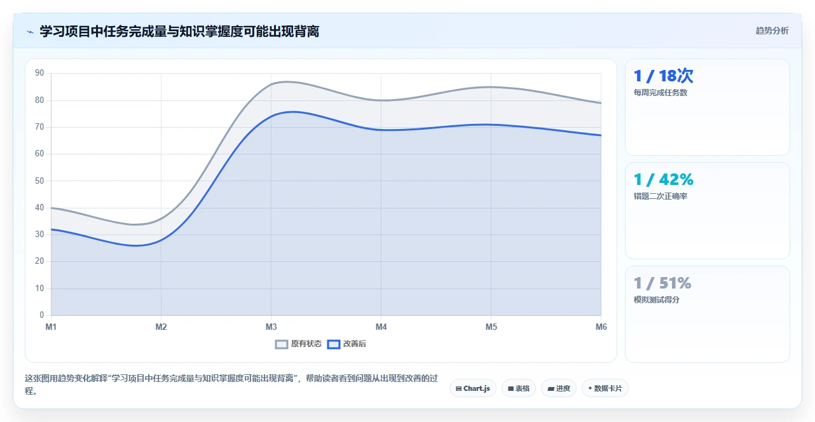Open the 错题二次正确率 stat card

click(708, 211)
